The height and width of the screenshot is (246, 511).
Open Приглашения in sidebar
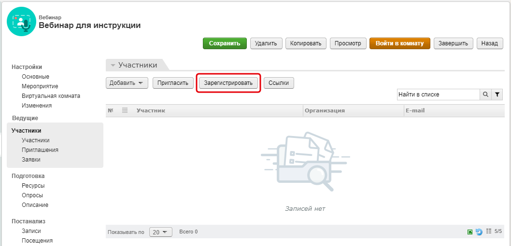(x=40, y=150)
